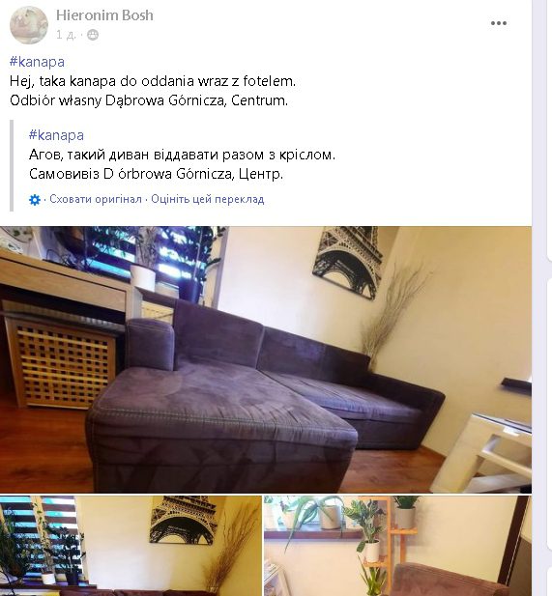Click the translated Ukrainian text block

pos(182,164)
